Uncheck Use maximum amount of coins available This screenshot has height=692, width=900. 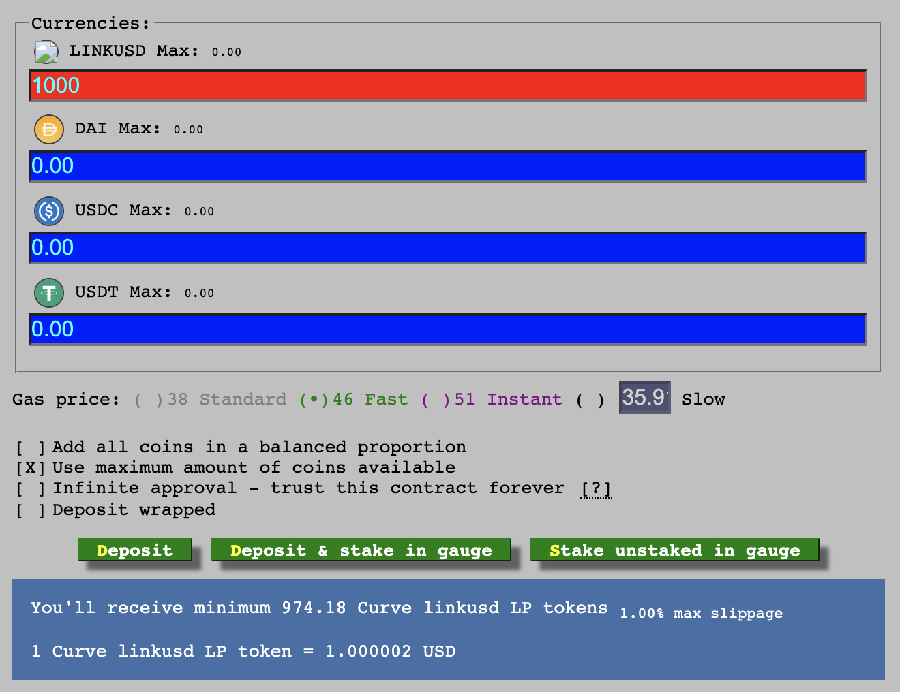point(31,468)
